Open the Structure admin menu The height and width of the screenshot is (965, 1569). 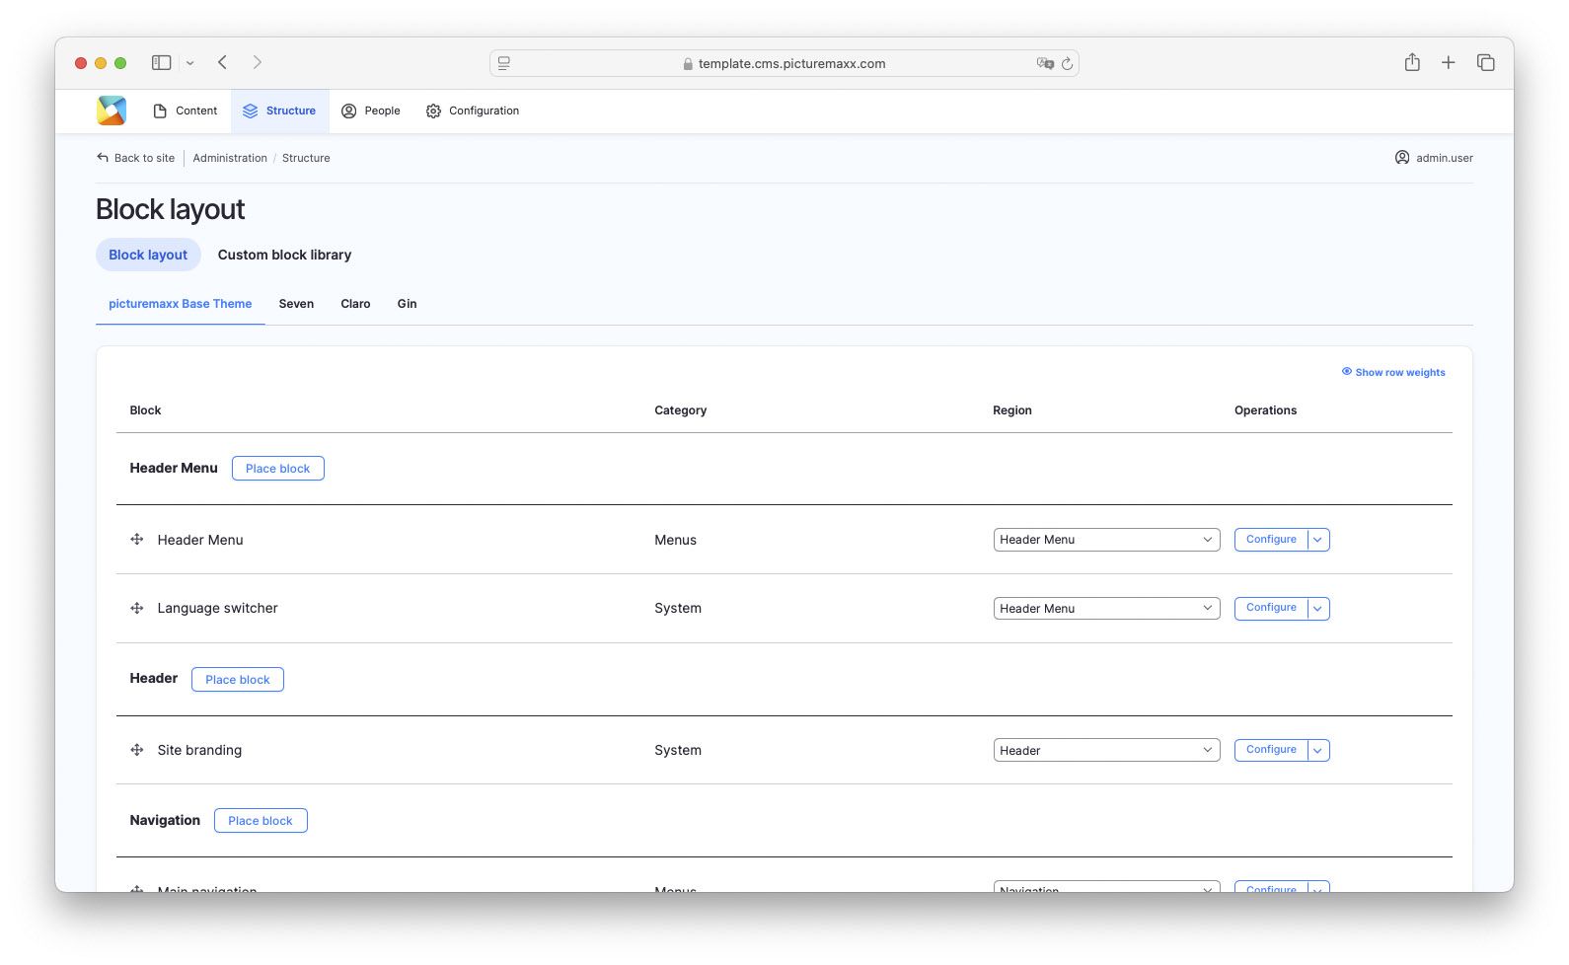pos(280,111)
